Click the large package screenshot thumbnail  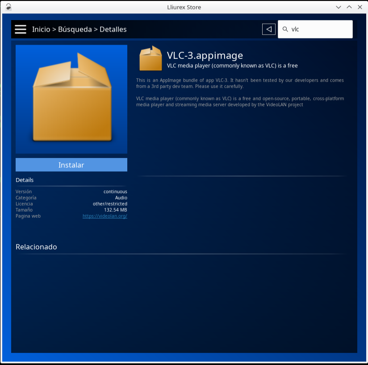[71, 99]
